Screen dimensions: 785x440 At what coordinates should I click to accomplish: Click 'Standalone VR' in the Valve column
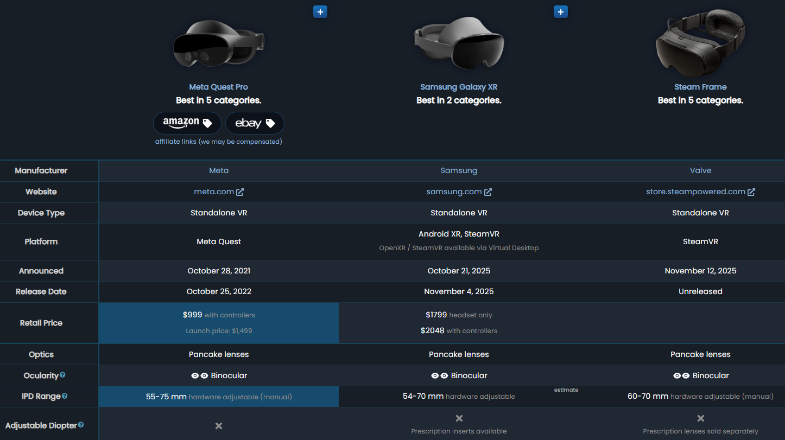coord(700,213)
